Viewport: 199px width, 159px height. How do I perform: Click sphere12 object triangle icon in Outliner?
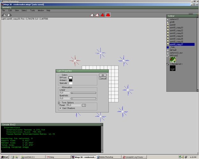pos(168,19)
